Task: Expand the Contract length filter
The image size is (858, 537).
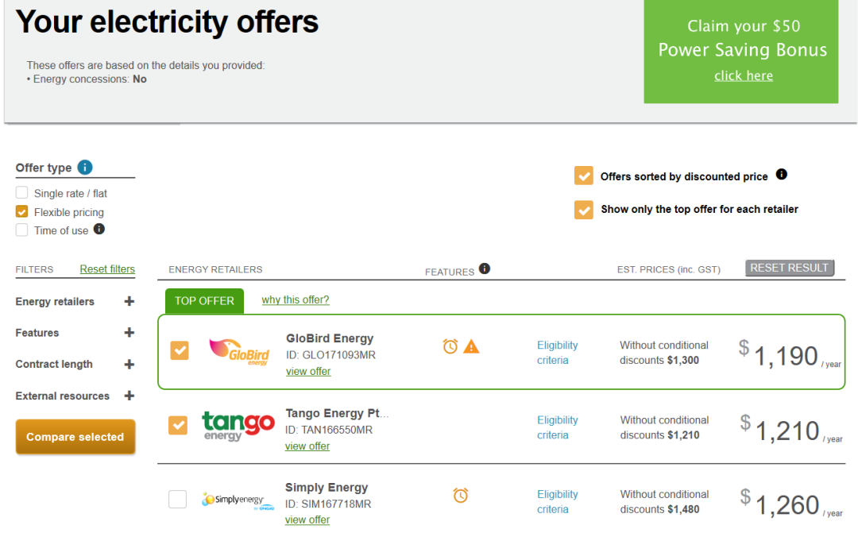Action: pos(129,364)
